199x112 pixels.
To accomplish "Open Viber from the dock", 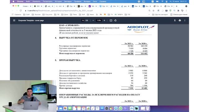I will pyautogui.click(x=125, y=108).
